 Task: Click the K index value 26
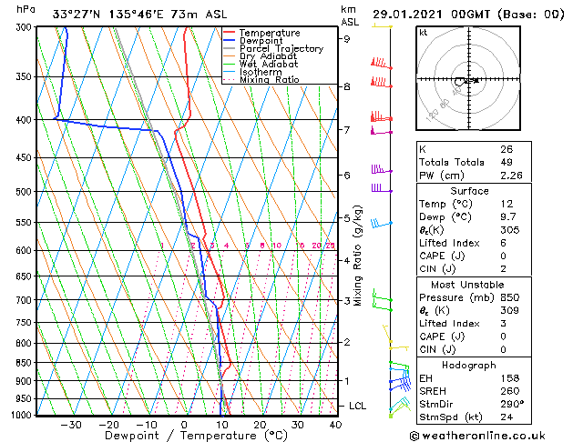point(506,149)
